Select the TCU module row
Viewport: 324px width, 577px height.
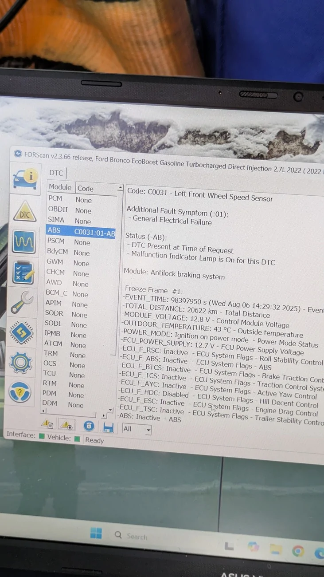pyautogui.click(x=75, y=374)
